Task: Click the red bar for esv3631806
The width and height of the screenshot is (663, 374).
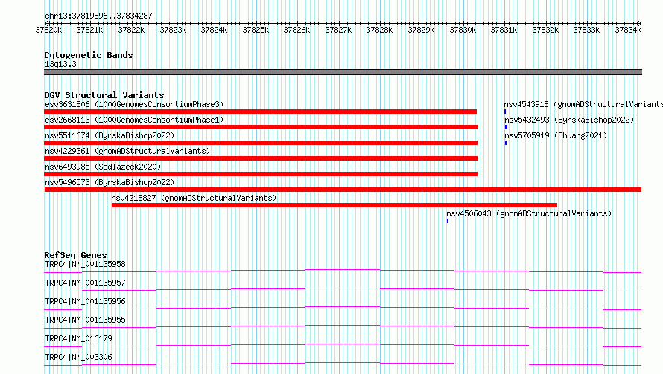Action: coord(261,112)
